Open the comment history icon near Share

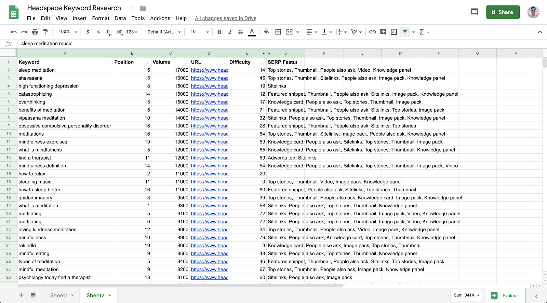pos(474,12)
